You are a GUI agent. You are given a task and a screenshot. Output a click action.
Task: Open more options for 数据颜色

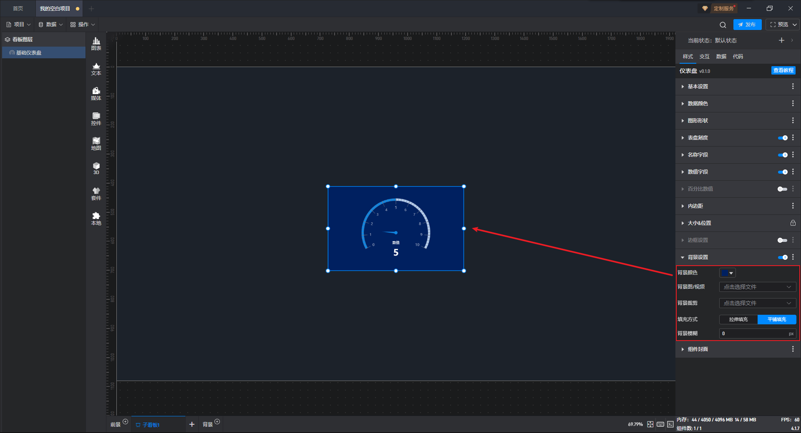coord(793,103)
